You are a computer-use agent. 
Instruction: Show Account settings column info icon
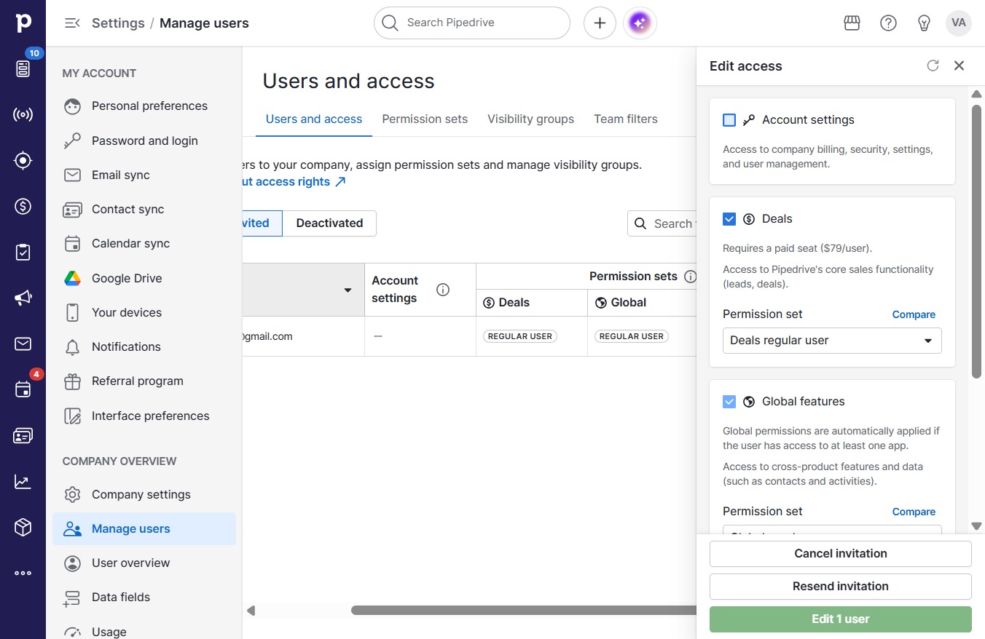[x=442, y=290]
